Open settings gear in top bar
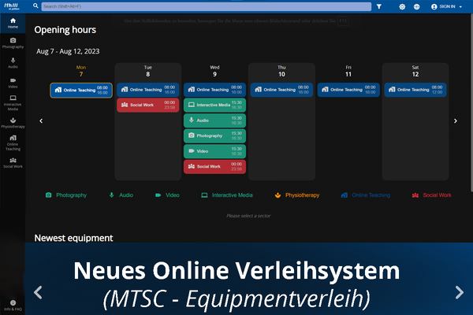Screen dimensions: 473x315 point(402,6)
